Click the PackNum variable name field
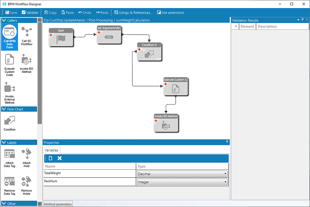 coord(89,182)
